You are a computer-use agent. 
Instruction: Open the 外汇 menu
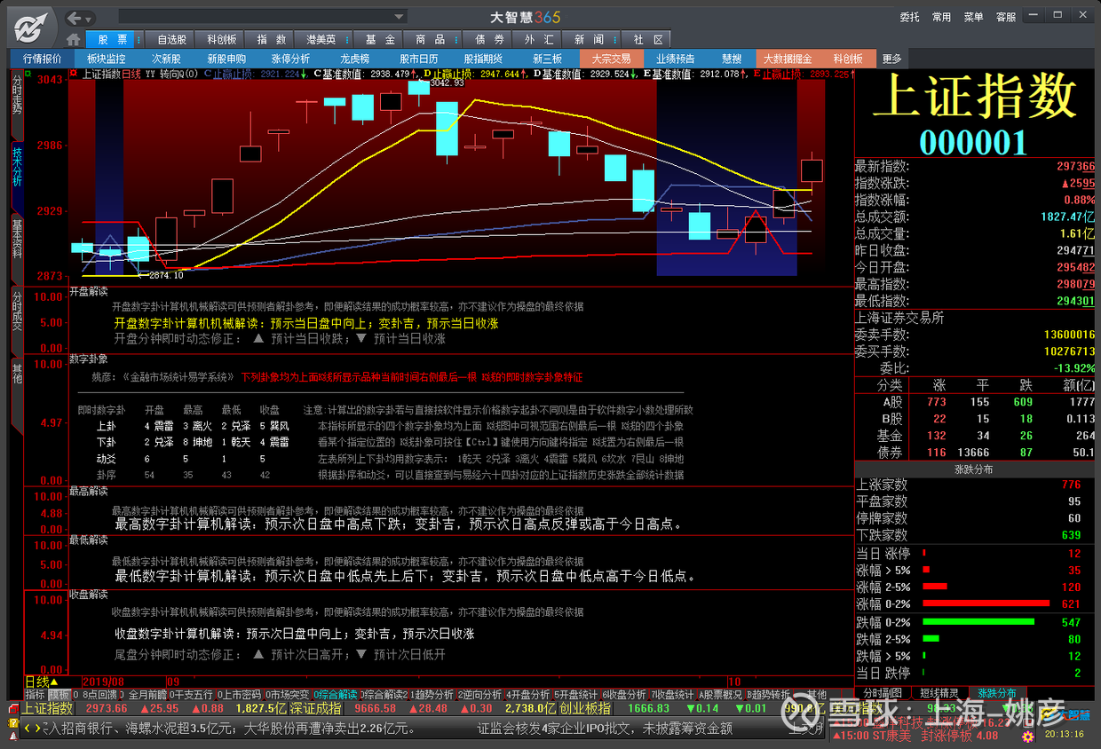[539, 40]
